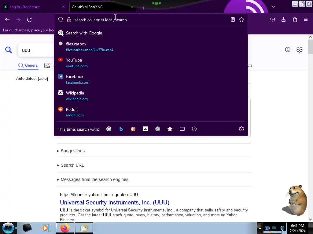Click the site security padlock icon
313x234 pixels.
coord(69,19)
